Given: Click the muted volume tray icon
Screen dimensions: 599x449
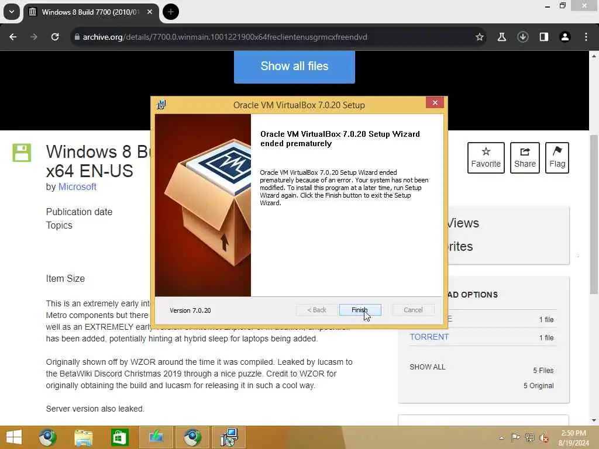Looking at the screenshot, I should [543, 437].
